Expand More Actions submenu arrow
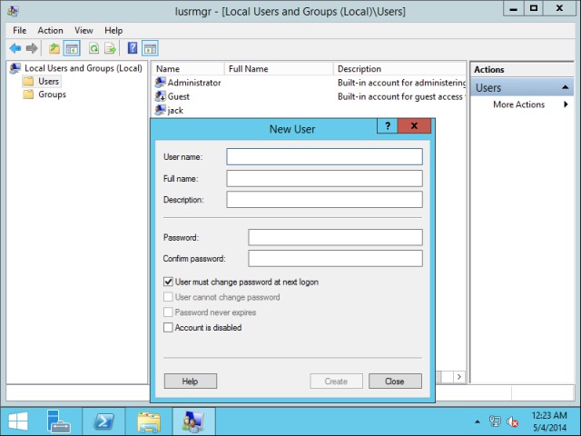Viewport: 581px width, 436px height. [x=566, y=104]
